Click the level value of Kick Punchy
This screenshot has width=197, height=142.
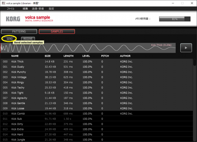pos(87,72)
